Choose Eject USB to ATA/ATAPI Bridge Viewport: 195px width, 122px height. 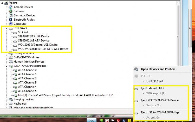point(160,113)
